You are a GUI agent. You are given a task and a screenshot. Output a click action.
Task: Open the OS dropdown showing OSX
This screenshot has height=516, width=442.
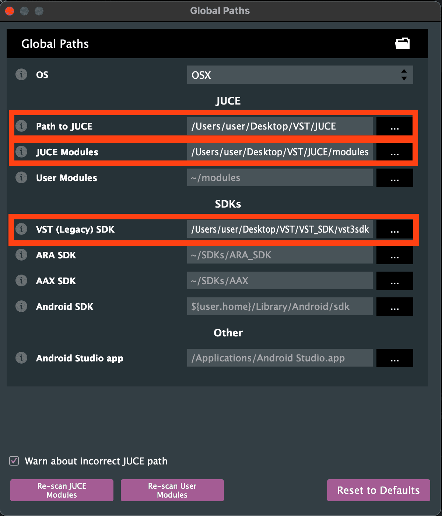pos(300,75)
